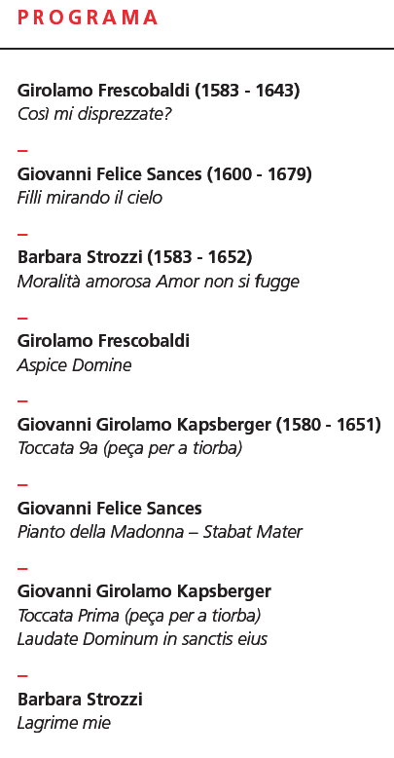Click Toccata 9a (peça per a tiorba)
Viewport: 394px width, 758px height.
coord(129,448)
